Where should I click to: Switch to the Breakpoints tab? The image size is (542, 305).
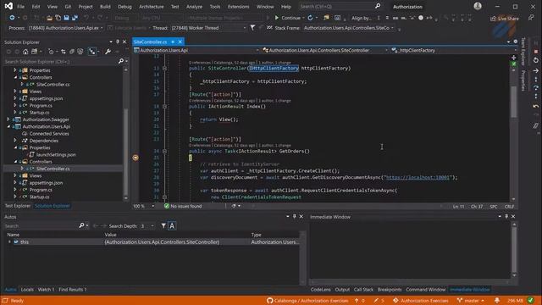point(390,290)
